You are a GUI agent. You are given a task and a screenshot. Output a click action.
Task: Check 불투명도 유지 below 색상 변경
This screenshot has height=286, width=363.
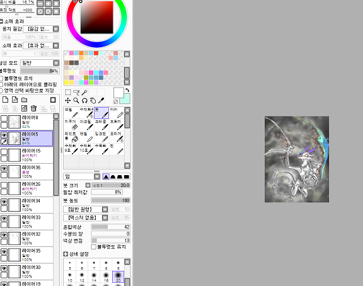tap(93, 247)
